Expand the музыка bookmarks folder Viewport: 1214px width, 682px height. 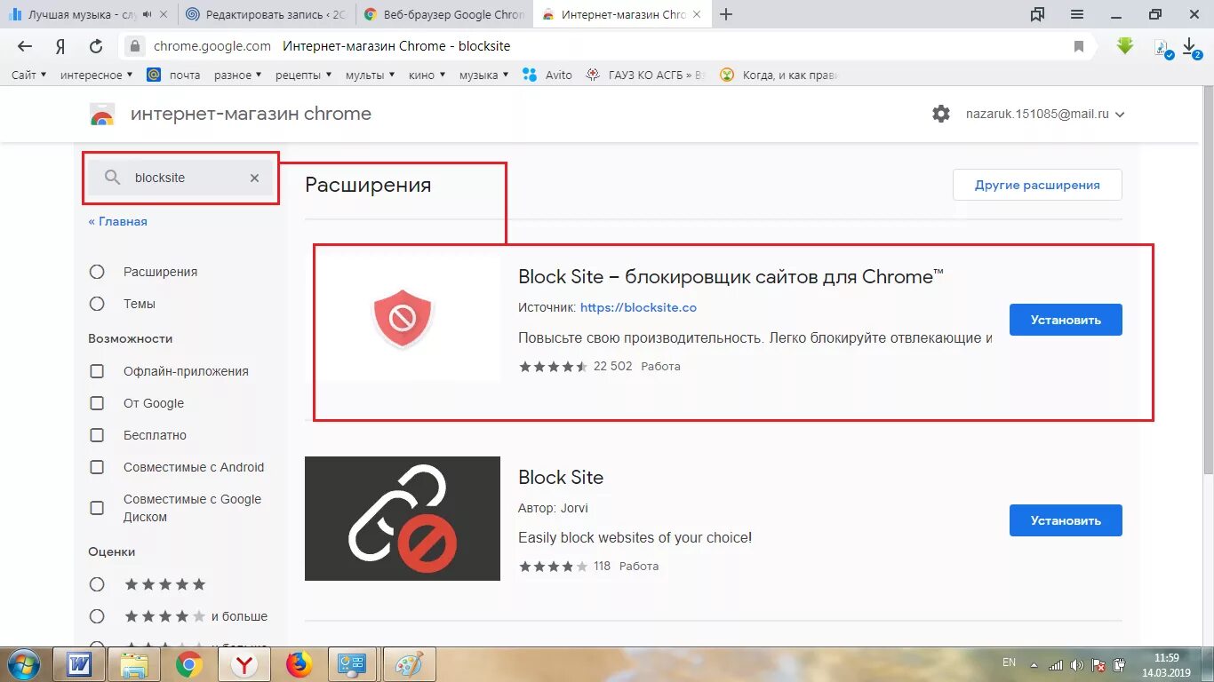tap(483, 75)
